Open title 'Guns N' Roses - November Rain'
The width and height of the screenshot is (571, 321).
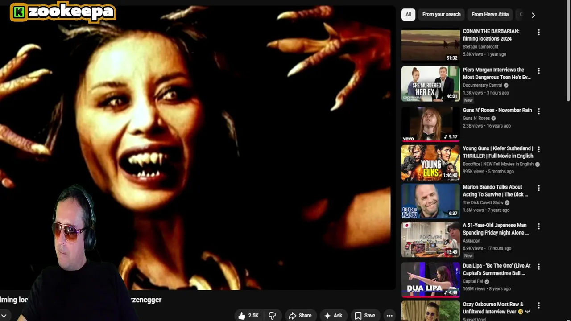point(497,110)
